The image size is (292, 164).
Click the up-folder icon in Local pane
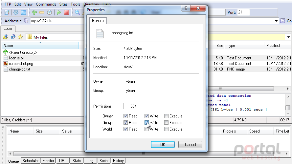[x=5, y=37]
